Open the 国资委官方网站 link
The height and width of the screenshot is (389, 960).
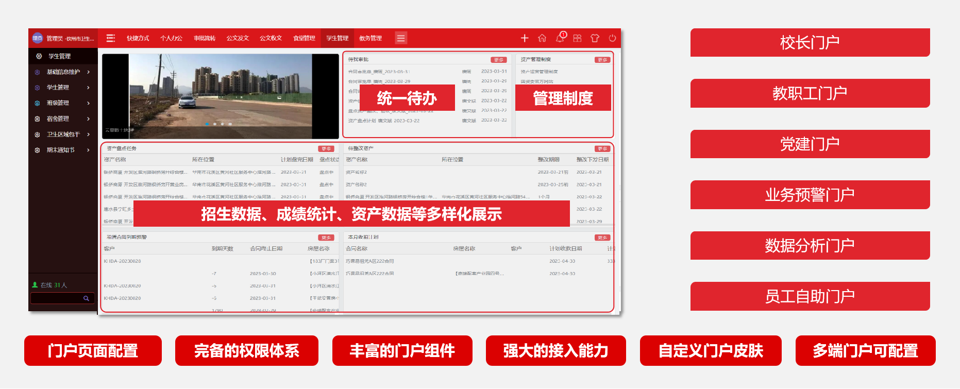tap(537, 81)
